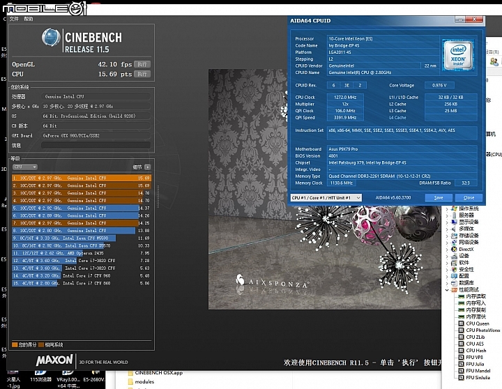The width and height of the screenshot is (502, 389).
Task: Expand the 安全性 tree node
Action: [447, 270]
